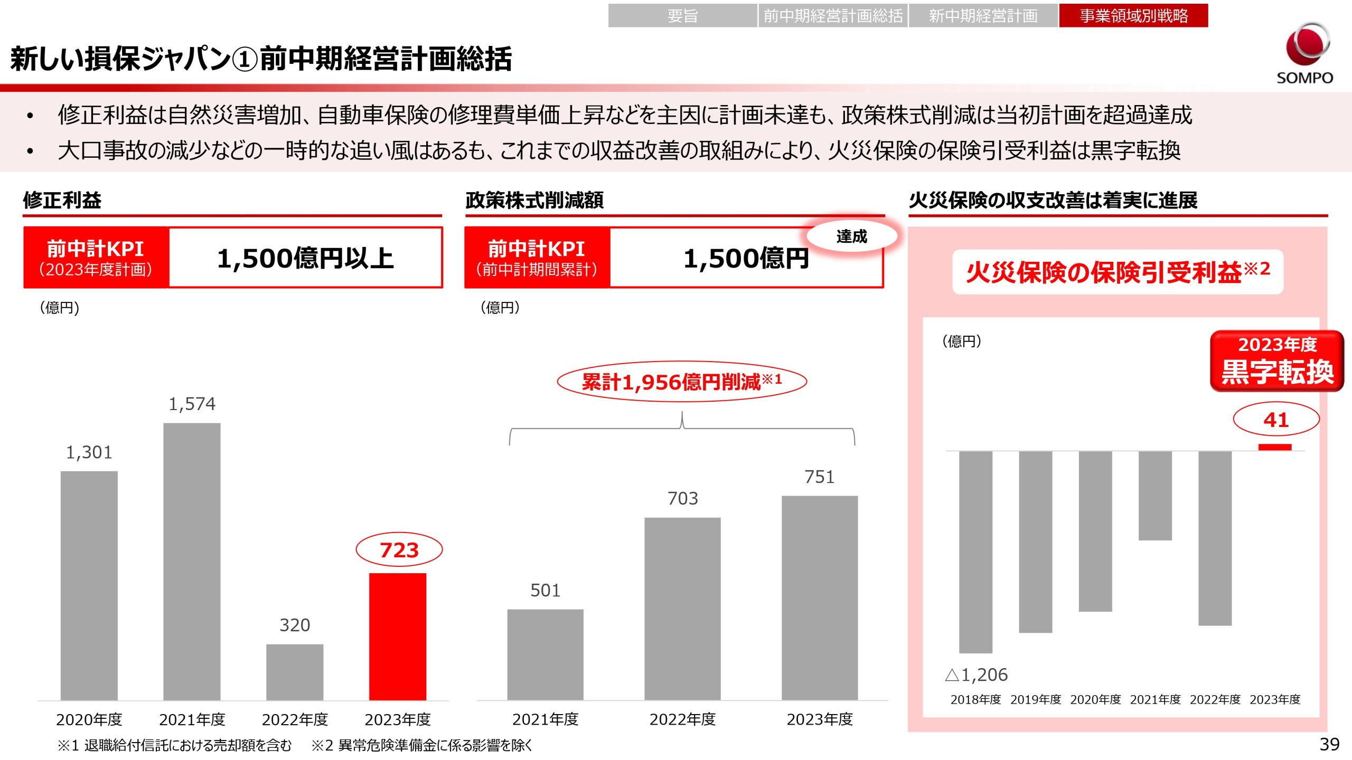Click the 1,500億円以上 KPI value

[x=305, y=259]
